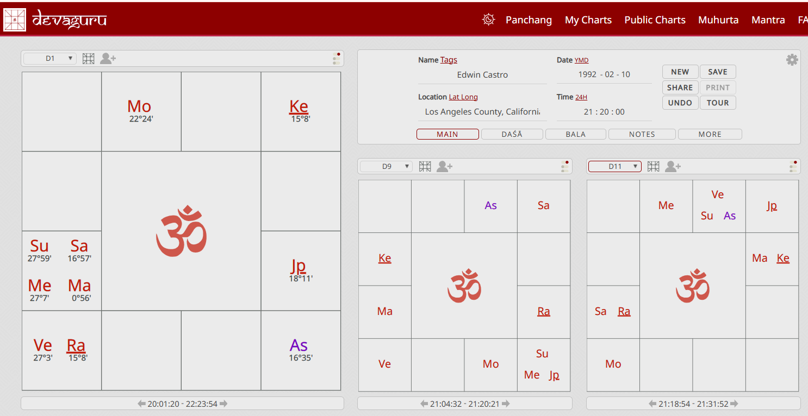Open the D9 divisional chart dropdown
808x416 pixels.
click(387, 166)
